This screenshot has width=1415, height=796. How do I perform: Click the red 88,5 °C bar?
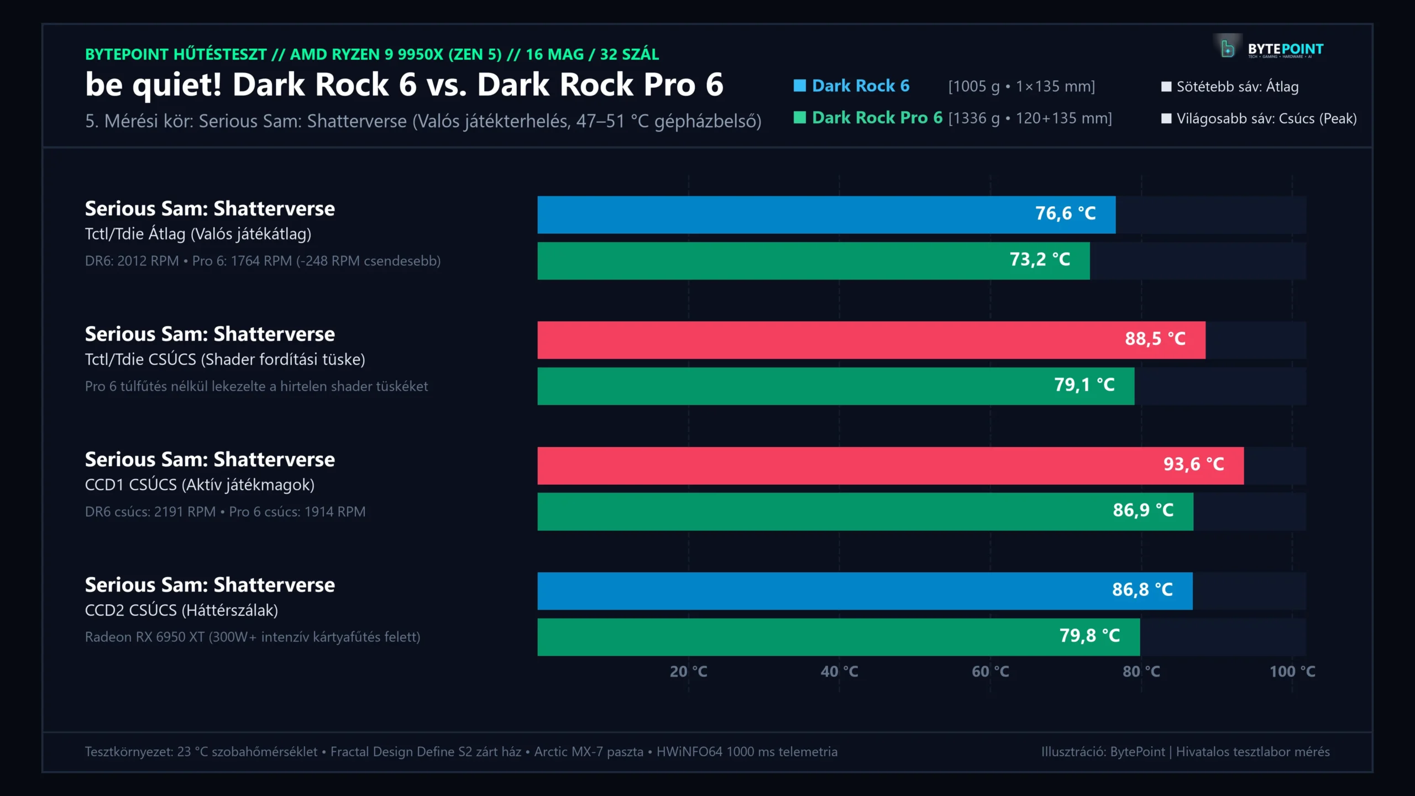871,340
